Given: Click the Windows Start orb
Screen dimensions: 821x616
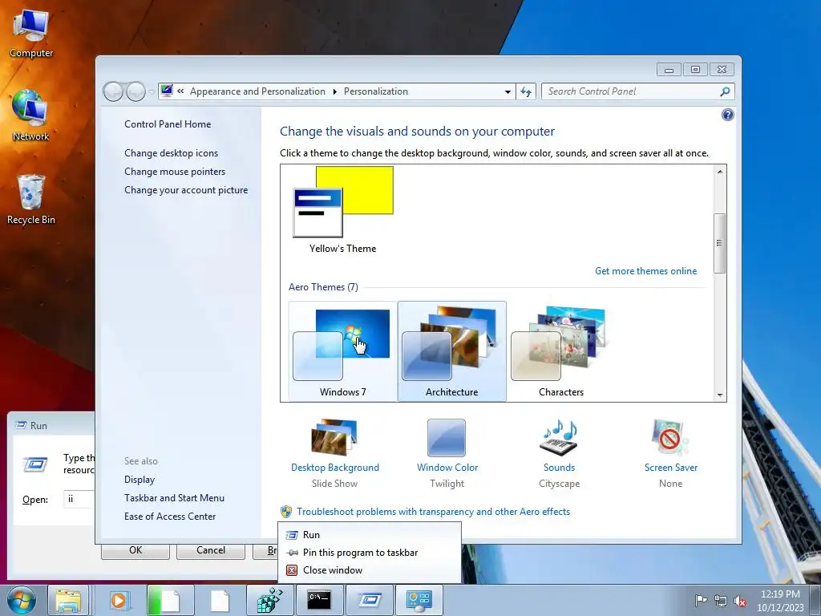Looking at the screenshot, I should click(22, 600).
